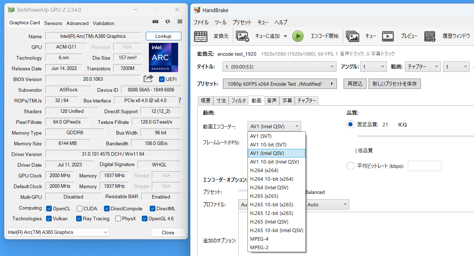Open the アングル dropdown
The image size is (474, 256).
pos(373,66)
